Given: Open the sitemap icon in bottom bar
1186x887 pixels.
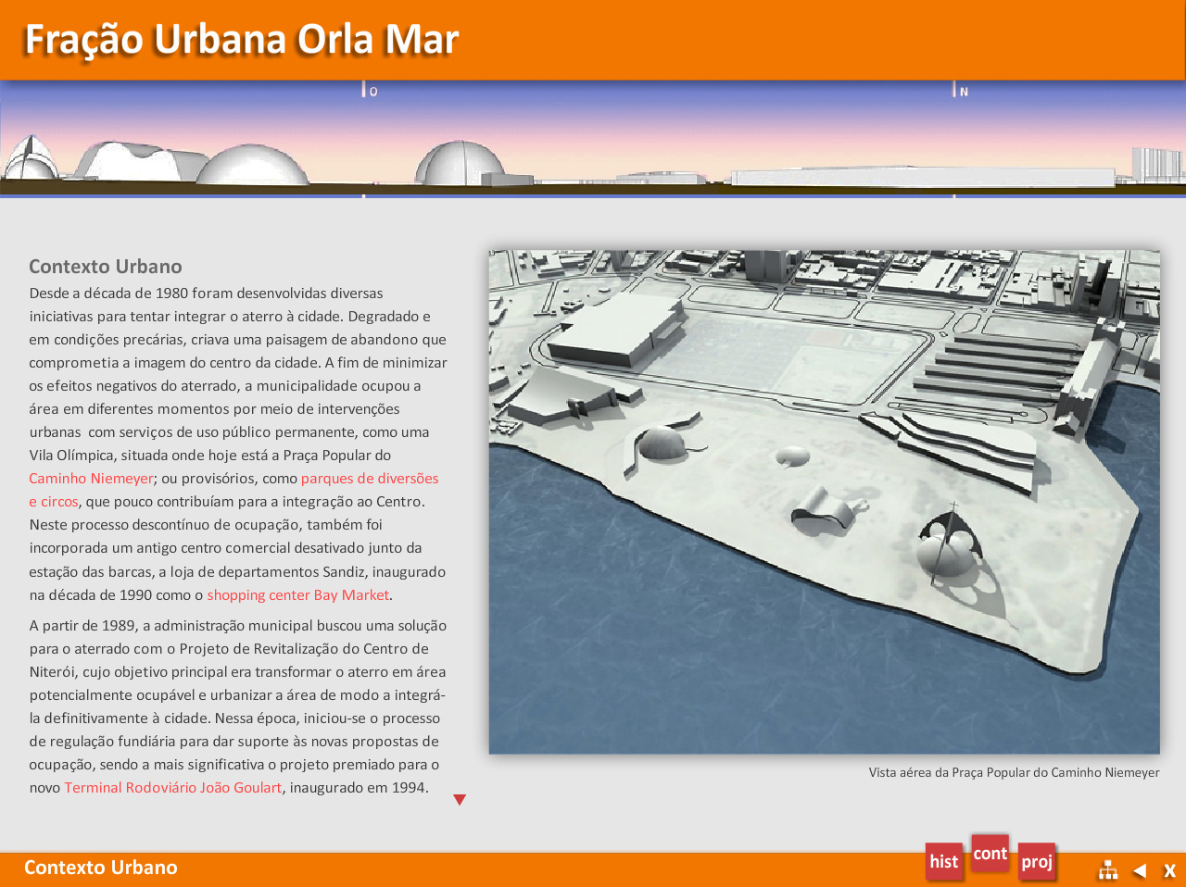Looking at the screenshot, I should (x=1108, y=870).
